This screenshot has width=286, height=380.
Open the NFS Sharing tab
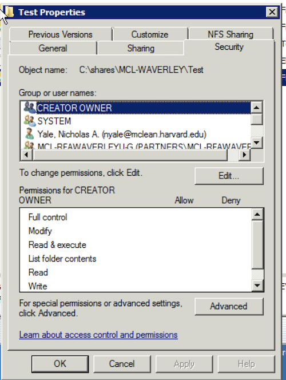click(231, 34)
